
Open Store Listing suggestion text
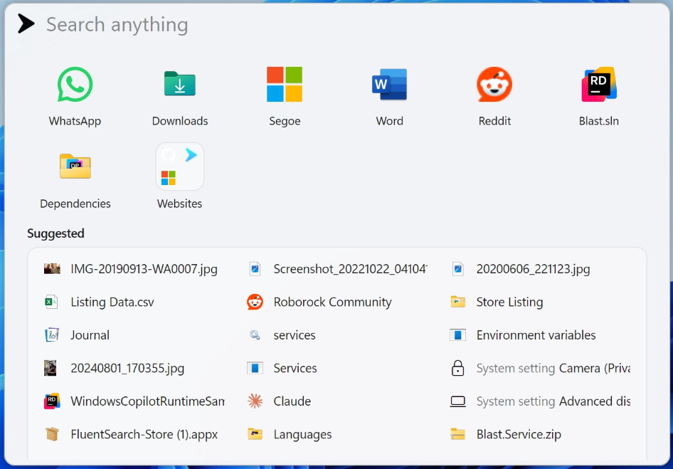pyautogui.click(x=509, y=302)
